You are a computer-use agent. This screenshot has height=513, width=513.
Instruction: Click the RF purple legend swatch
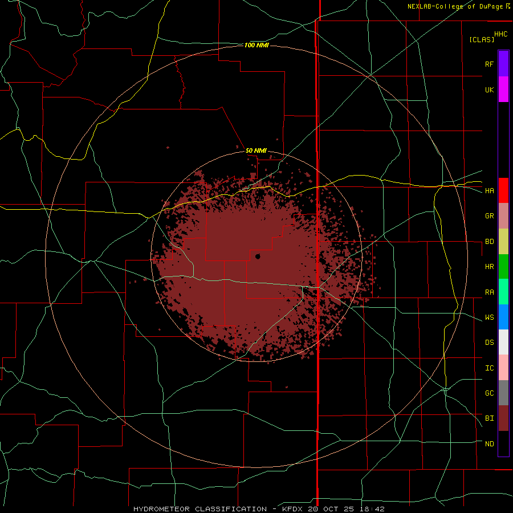503,64
